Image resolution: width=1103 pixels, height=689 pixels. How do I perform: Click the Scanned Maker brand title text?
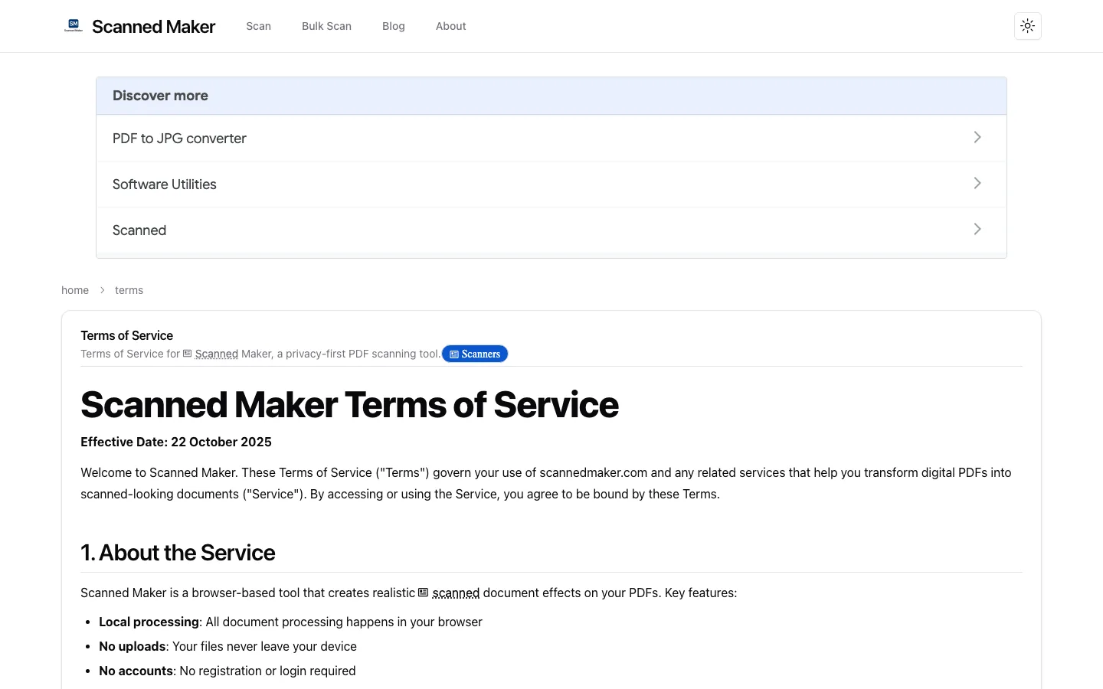(x=153, y=27)
